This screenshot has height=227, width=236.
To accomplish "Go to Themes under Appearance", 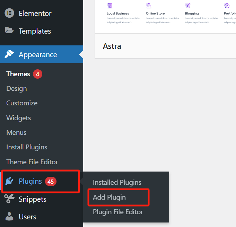I will 18,74.
